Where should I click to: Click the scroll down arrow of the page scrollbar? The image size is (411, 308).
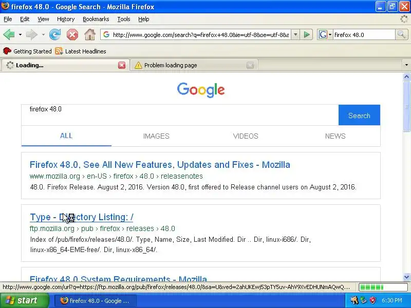[406, 277]
